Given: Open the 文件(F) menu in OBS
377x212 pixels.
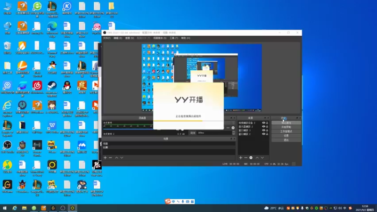Looking at the screenshot, I should (107, 38).
